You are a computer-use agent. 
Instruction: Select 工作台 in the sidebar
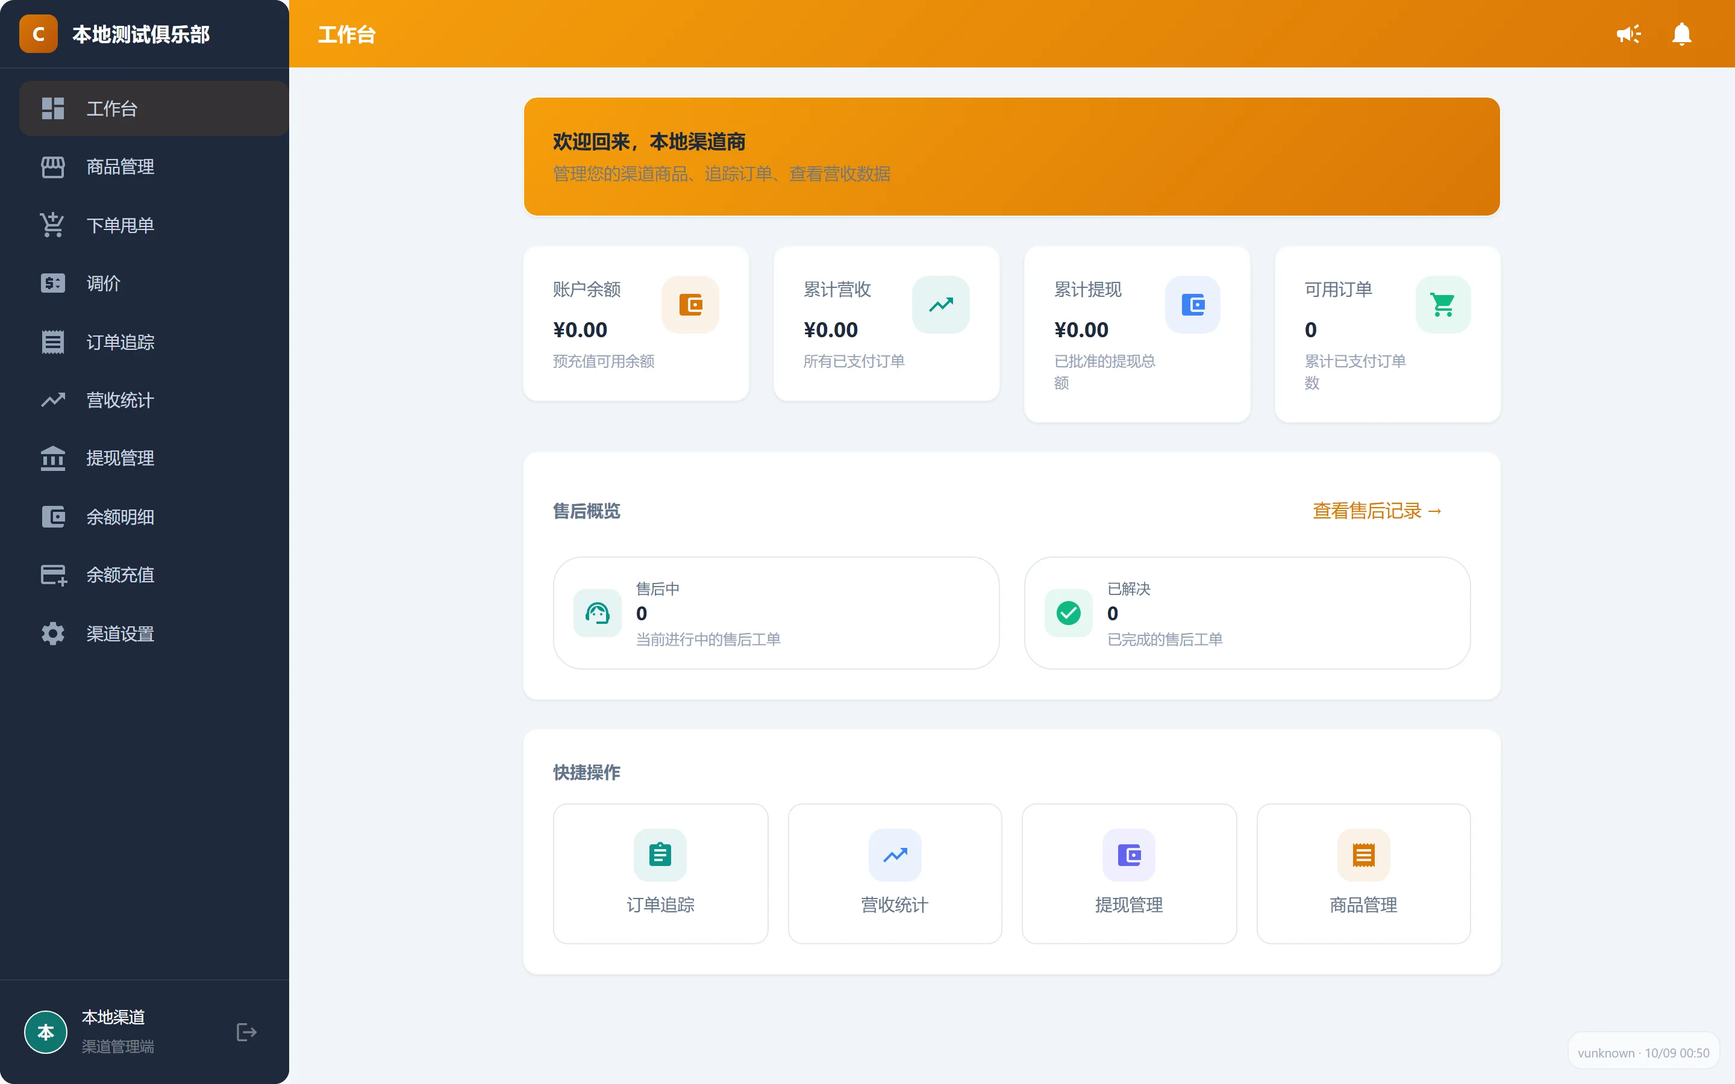point(154,108)
